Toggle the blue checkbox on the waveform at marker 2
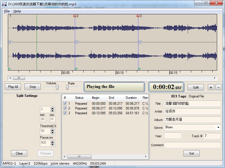 pos(76,42)
